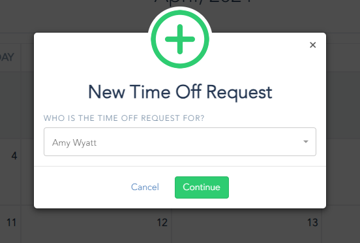Click the small caret in the name field
Image resolution: width=360 pixels, height=243 pixels.
[306, 142]
